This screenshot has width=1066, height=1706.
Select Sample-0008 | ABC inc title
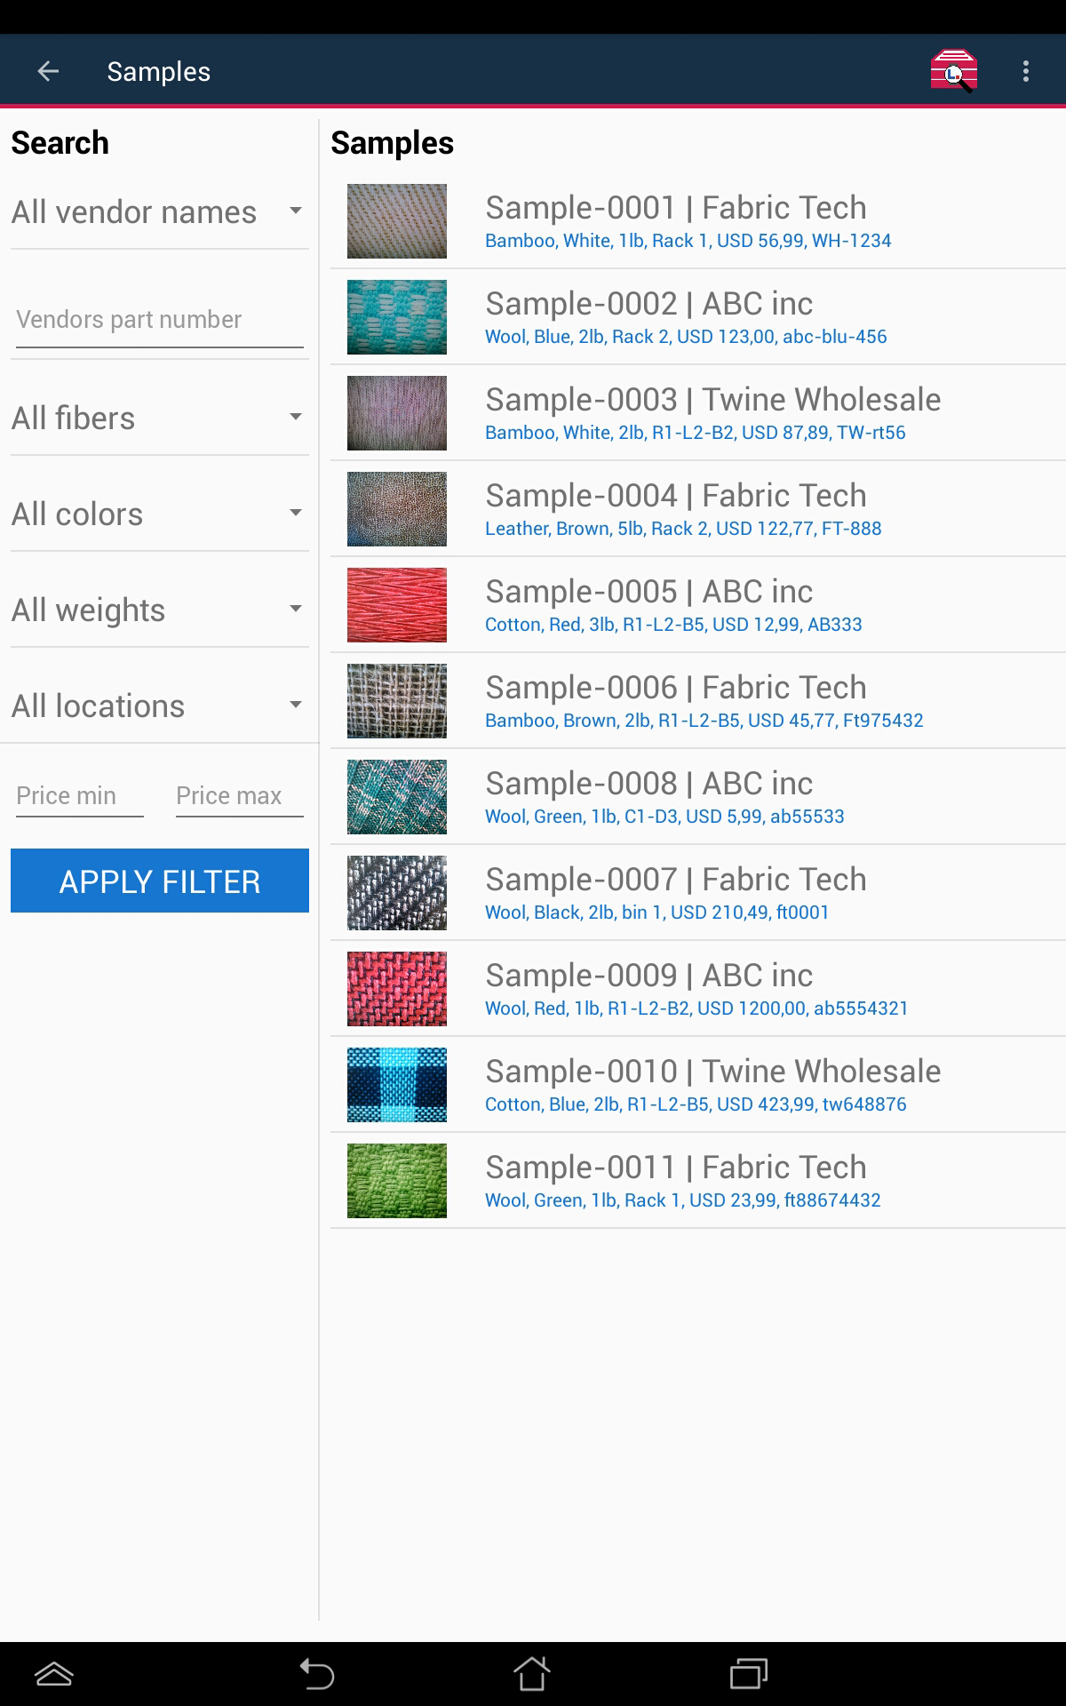pyautogui.click(x=649, y=784)
